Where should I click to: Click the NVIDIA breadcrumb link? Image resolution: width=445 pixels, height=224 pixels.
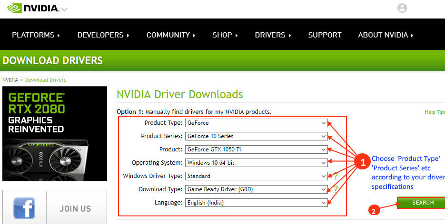pyautogui.click(x=10, y=80)
